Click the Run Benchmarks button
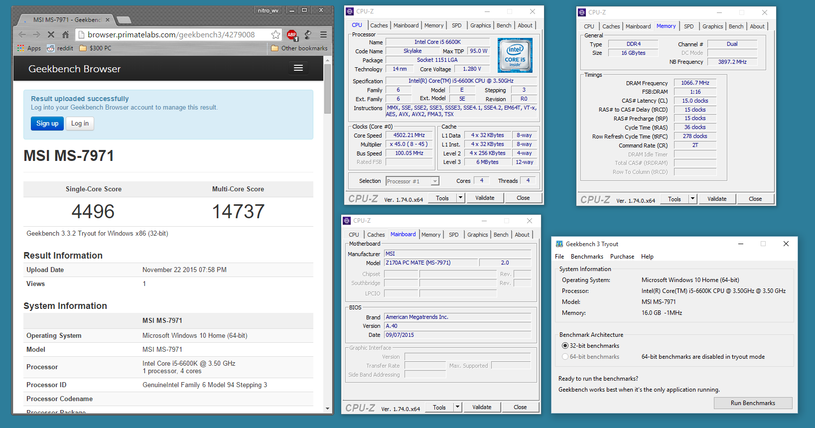The height and width of the screenshot is (428, 815). pyautogui.click(x=753, y=403)
